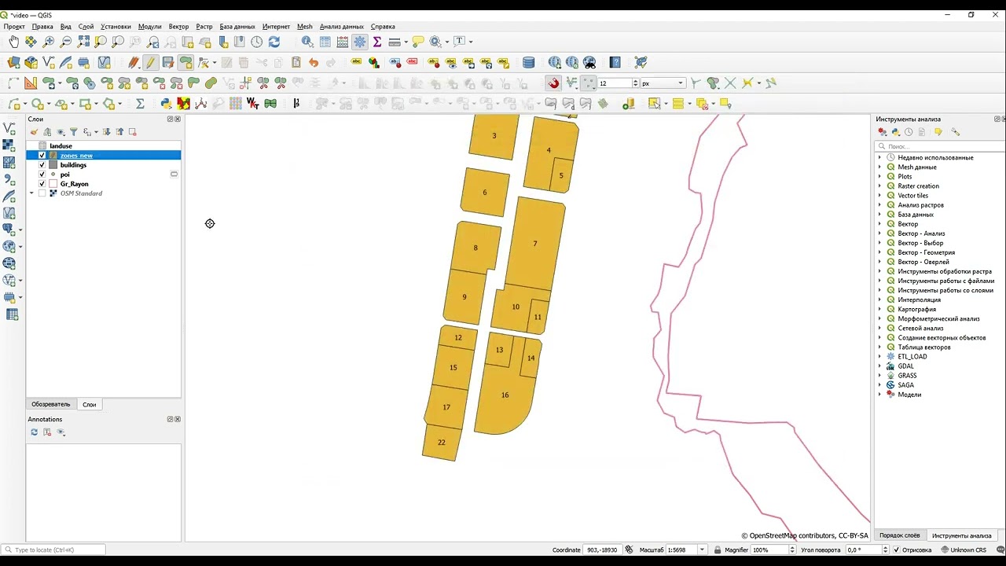Click Expand All icon in Layers panel
This screenshot has width=1006, height=566.
tap(107, 132)
